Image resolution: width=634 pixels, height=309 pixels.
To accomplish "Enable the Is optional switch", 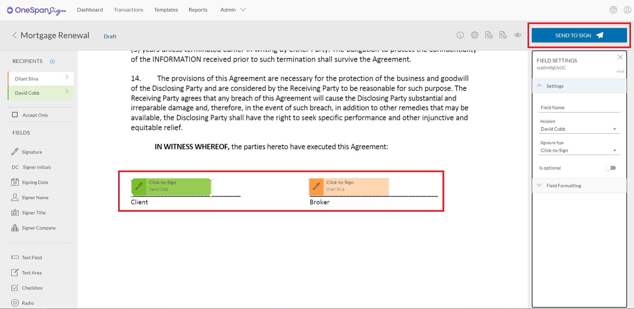I will [611, 168].
